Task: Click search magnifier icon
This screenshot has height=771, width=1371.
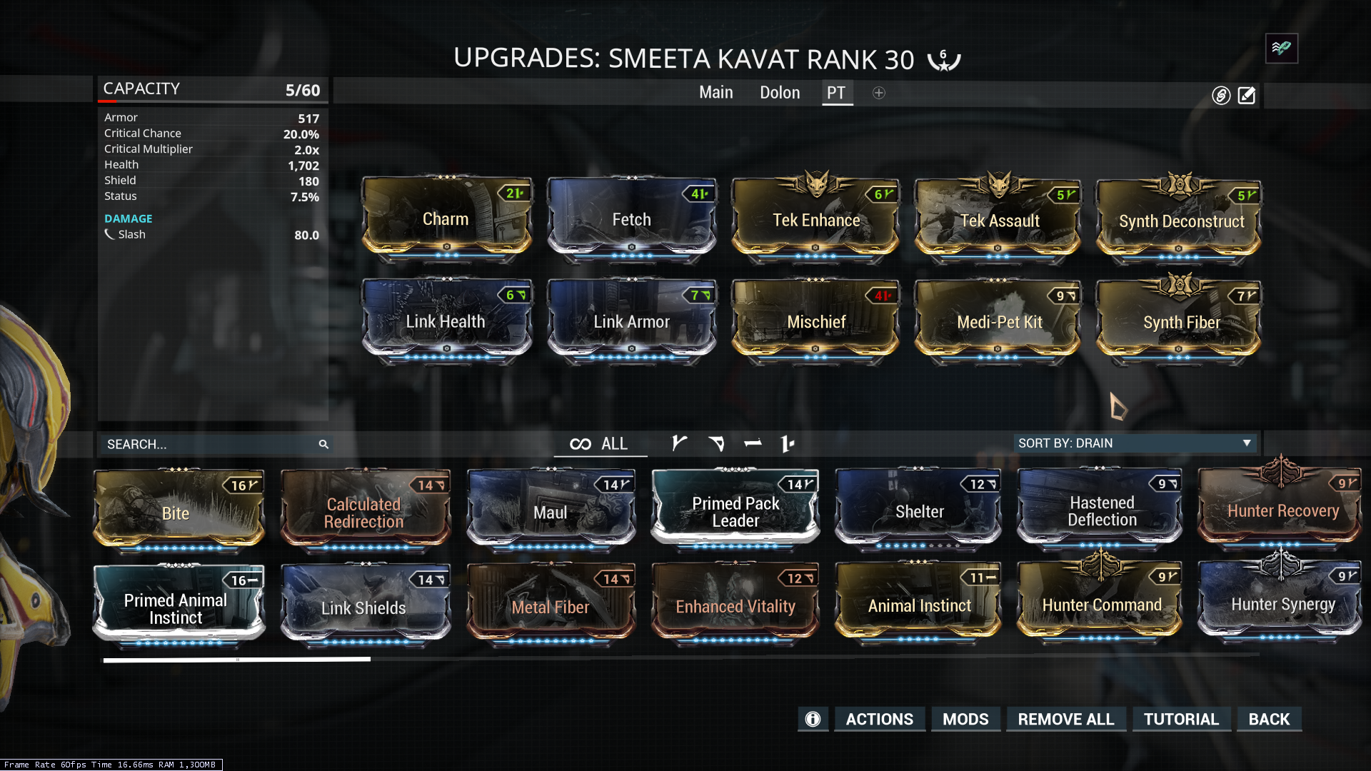Action: [x=323, y=444]
